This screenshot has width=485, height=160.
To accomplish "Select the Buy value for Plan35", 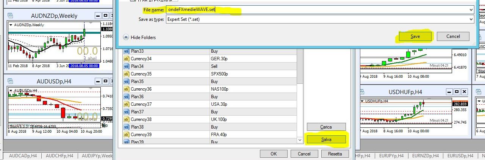I will coord(253,82).
